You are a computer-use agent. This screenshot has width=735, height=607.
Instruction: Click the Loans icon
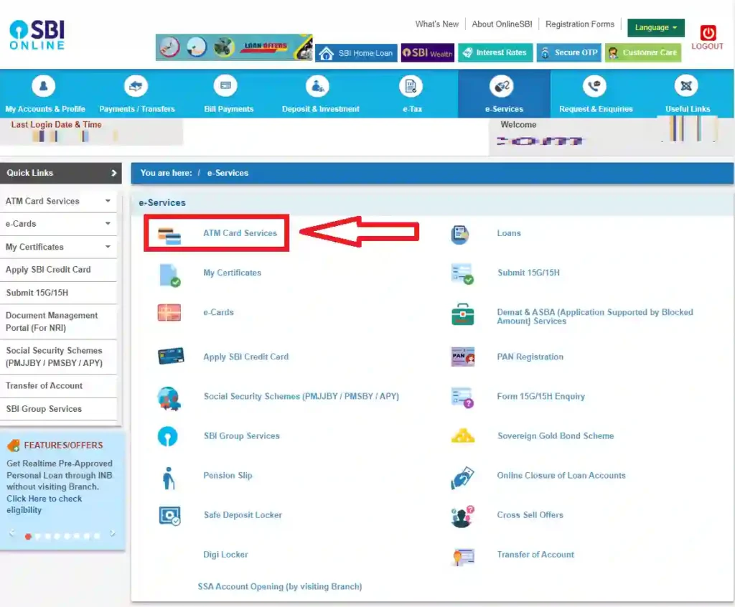coord(460,235)
